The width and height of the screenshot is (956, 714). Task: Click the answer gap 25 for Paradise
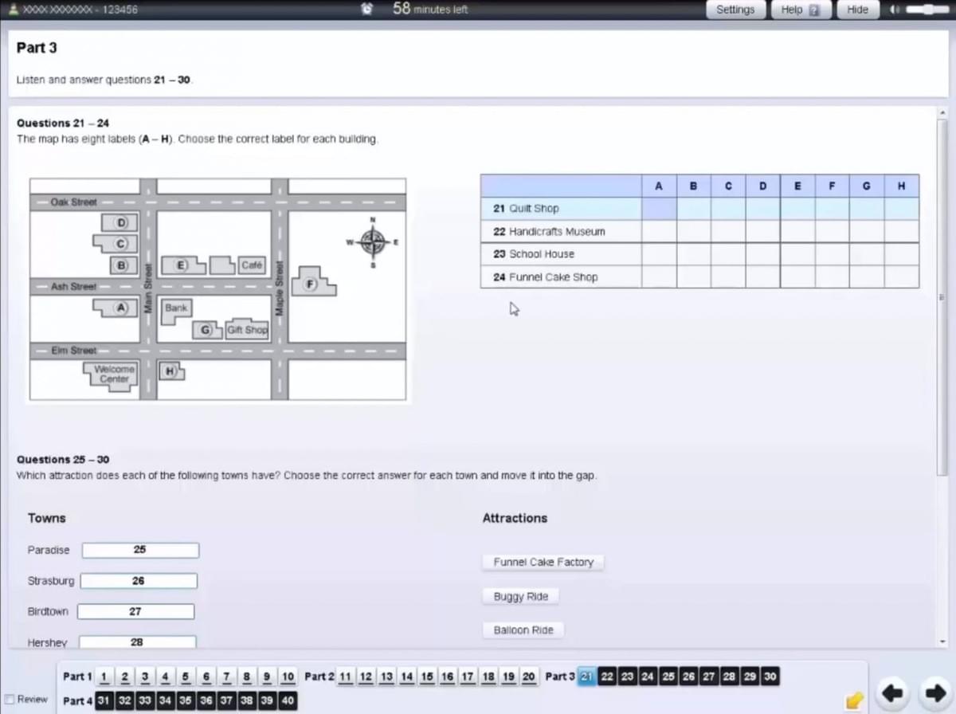click(x=140, y=551)
